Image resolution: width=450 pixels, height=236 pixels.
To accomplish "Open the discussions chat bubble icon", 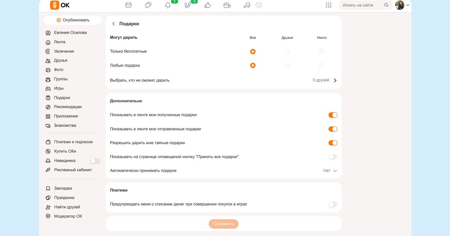I will [148, 5].
